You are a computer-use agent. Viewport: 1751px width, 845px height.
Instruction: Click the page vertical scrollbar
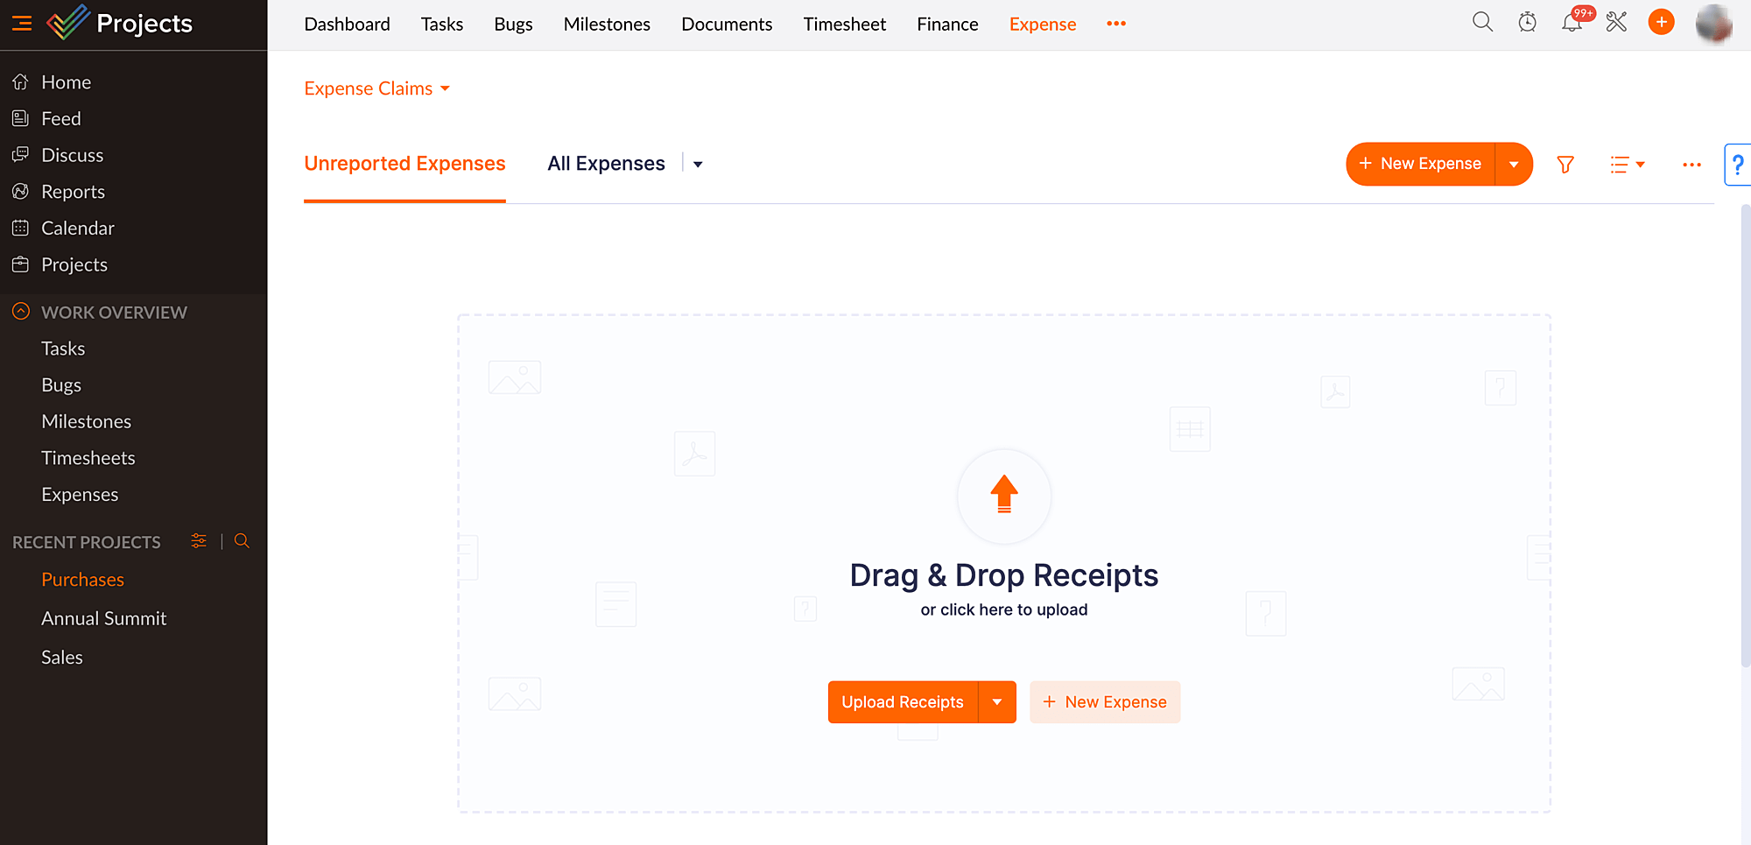[x=1745, y=436]
